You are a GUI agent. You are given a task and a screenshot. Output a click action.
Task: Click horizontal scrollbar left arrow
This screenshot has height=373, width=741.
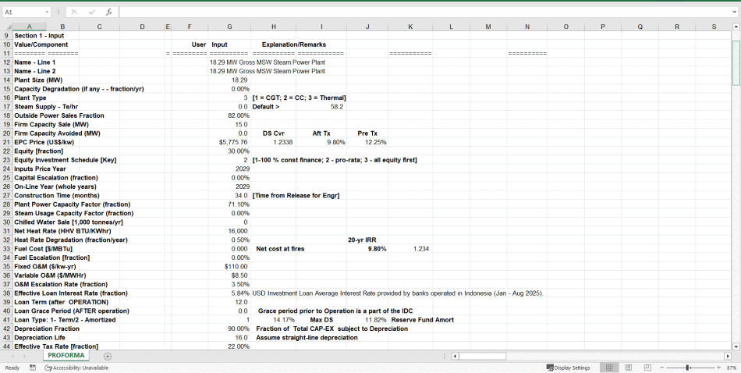click(x=455, y=356)
